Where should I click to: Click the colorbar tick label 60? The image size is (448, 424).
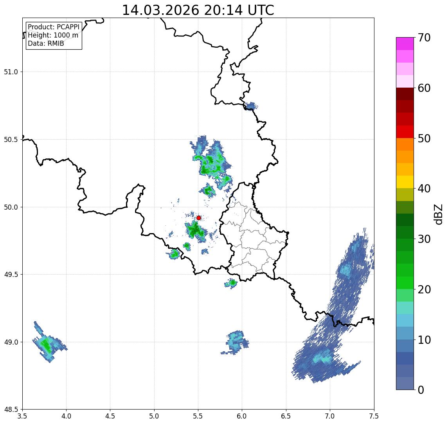pyautogui.click(x=424, y=88)
